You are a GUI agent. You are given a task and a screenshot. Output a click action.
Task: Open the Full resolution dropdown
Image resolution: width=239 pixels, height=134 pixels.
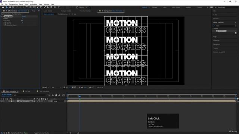pos(56,87)
